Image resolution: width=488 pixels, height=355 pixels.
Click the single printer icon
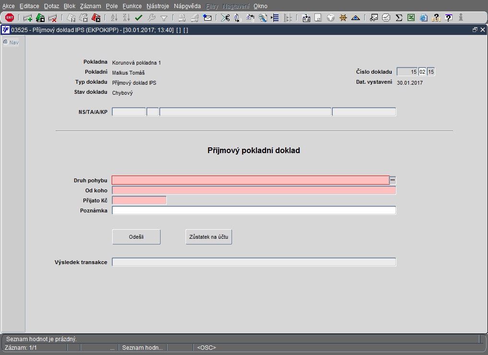click(182, 18)
